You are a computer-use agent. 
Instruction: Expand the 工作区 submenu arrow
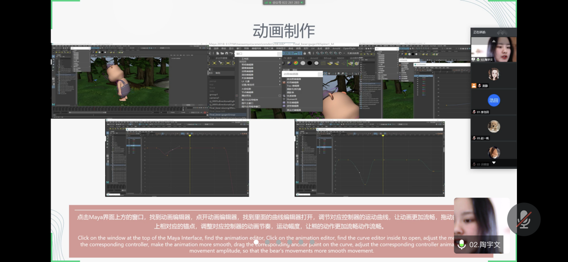point(280,59)
